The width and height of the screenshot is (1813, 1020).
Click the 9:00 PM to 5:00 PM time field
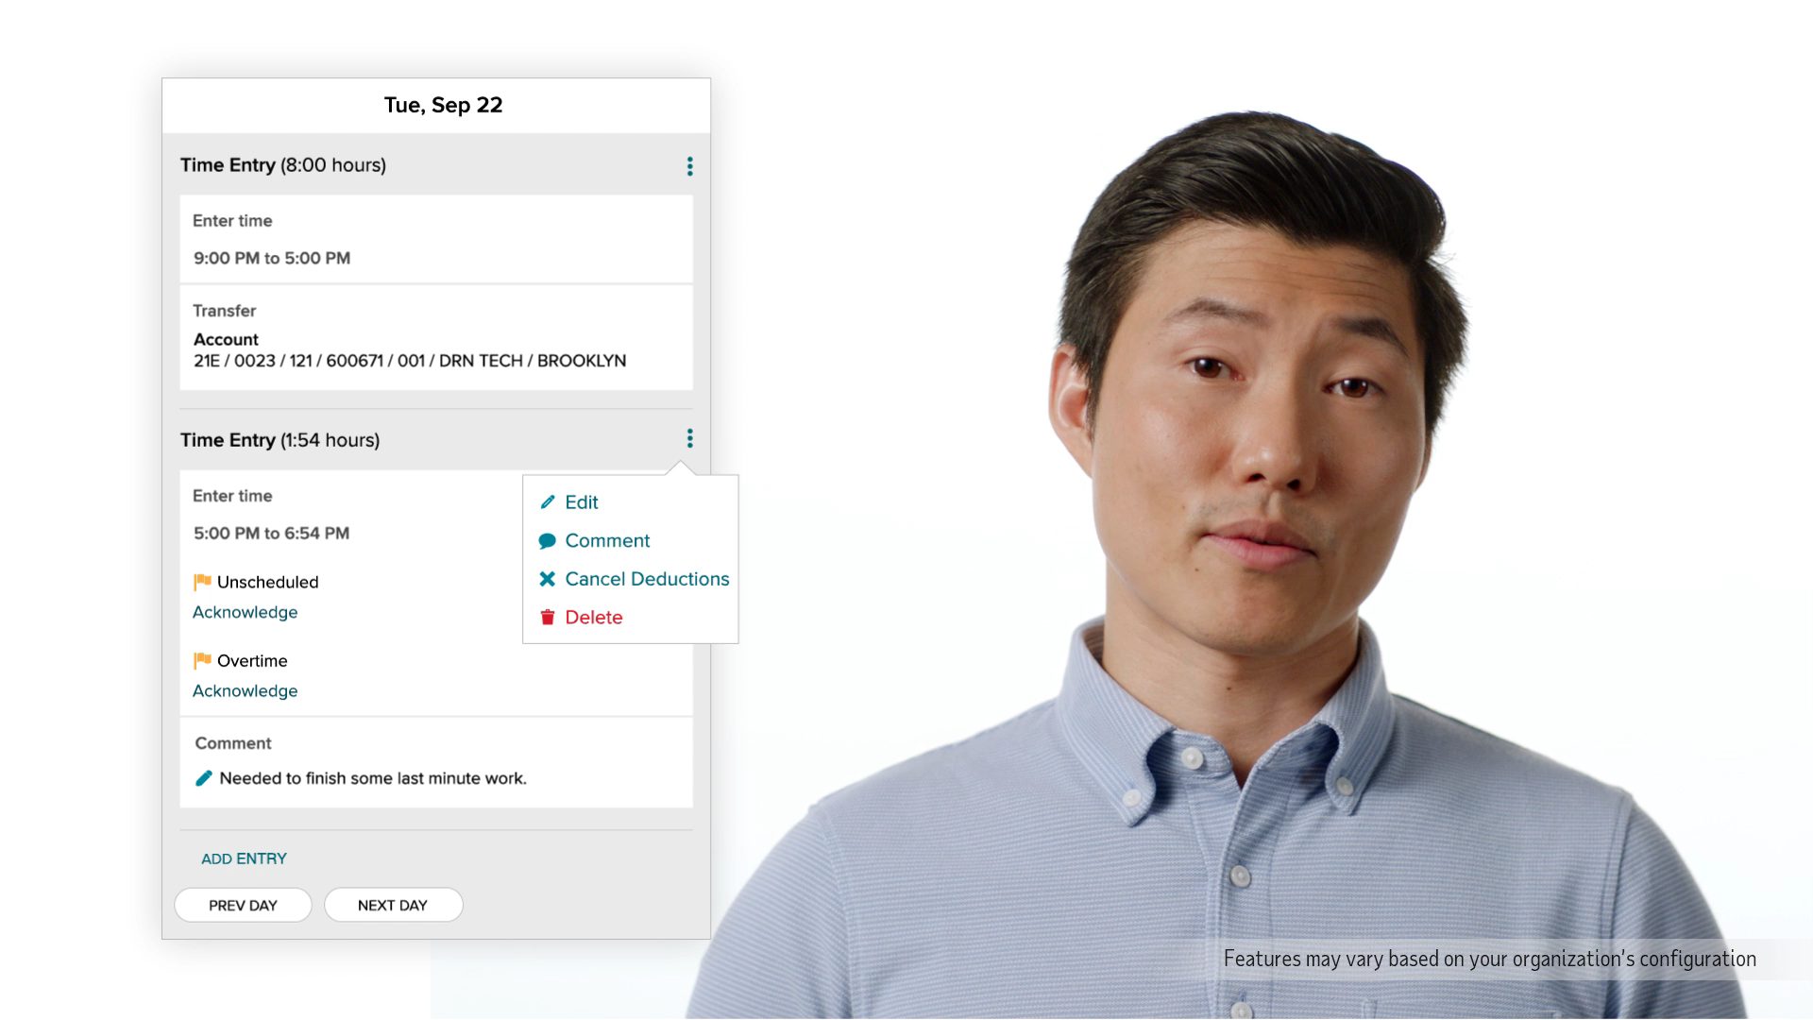pos(272,258)
